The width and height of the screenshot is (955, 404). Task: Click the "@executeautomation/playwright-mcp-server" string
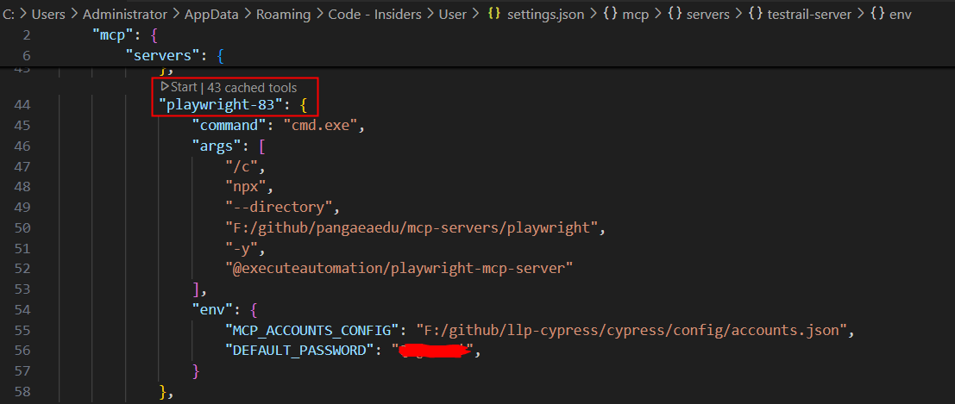pyautogui.click(x=399, y=268)
